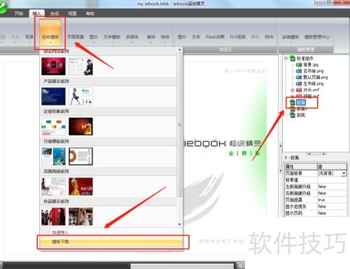350x269 pixels.
Task: Insert an FLV视频
Action: tap(237, 37)
